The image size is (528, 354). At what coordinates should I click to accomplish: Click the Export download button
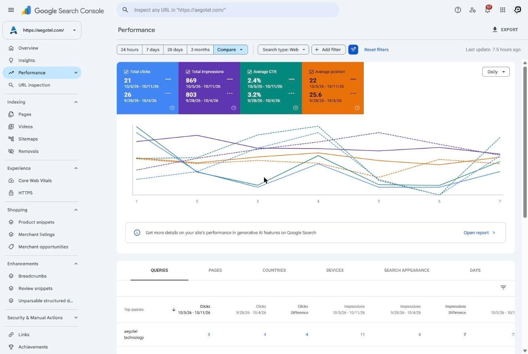(505, 30)
